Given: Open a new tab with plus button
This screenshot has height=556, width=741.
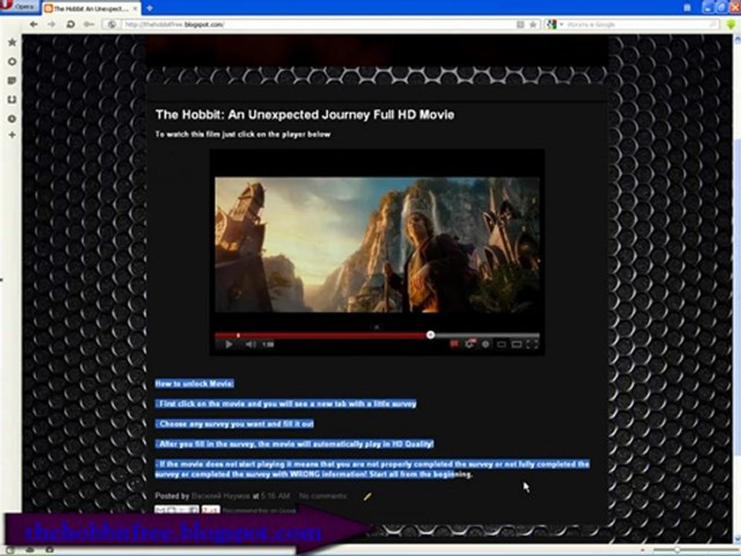Looking at the screenshot, I should (x=149, y=8).
